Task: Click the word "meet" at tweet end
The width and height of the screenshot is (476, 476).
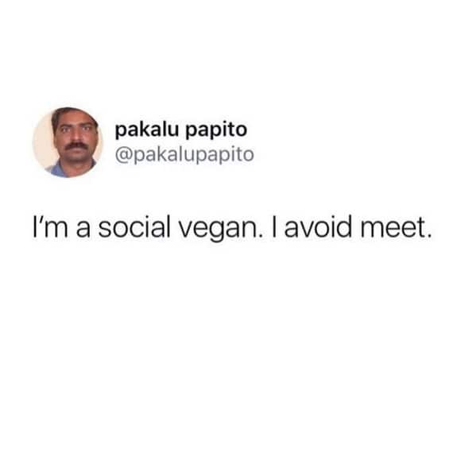Action: pyautogui.click(x=392, y=226)
